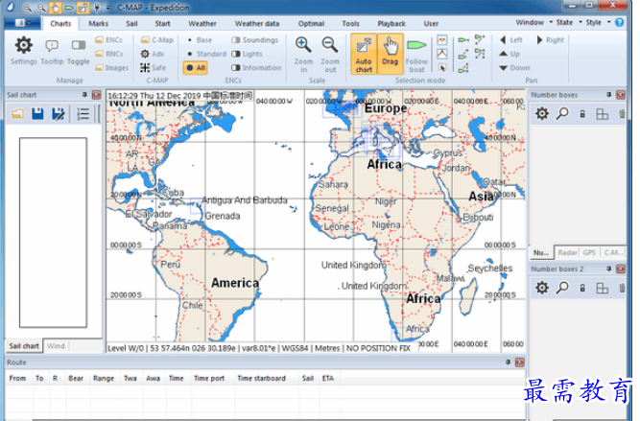Open the Tools ribbon tab
This screenshot has width=640, height=421.
click(x=350, y=24)
